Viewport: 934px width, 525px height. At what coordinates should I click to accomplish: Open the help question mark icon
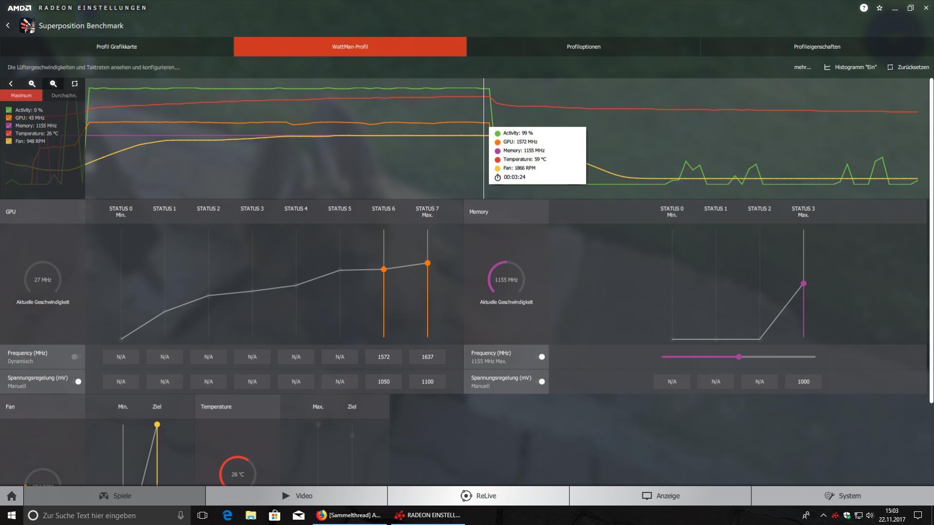pyautogui.click(x=863, y=8)
